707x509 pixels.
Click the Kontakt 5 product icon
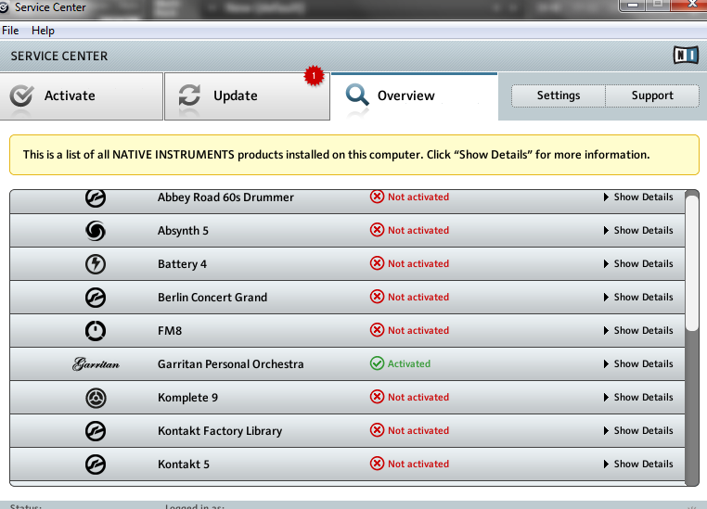96,464
